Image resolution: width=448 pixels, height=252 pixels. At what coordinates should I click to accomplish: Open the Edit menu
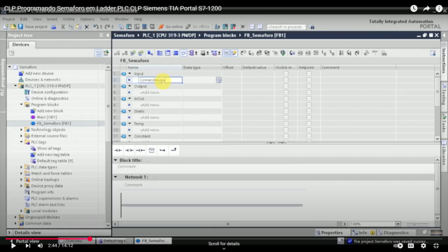click(24, 19)
